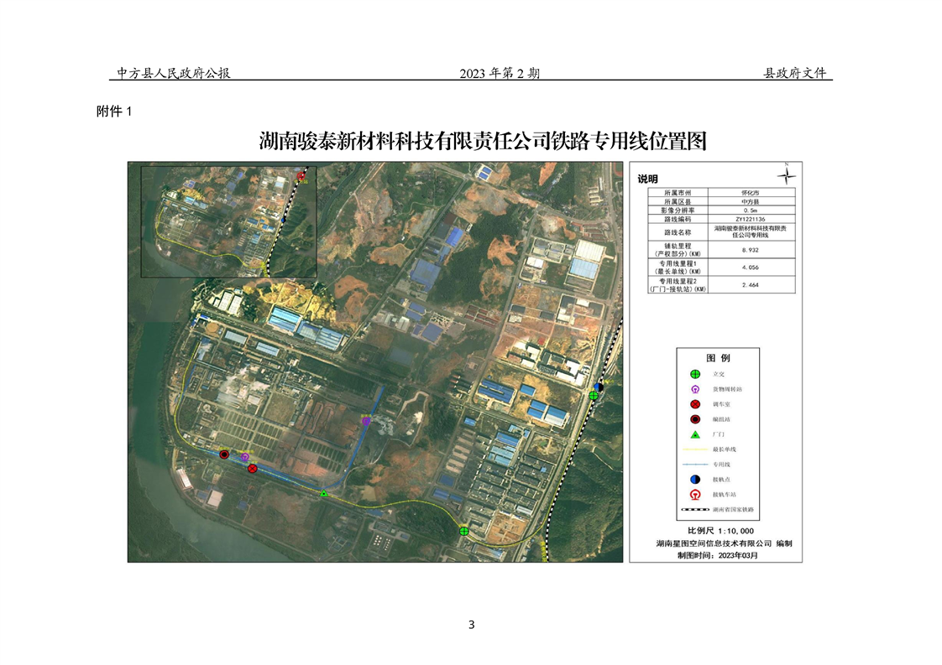The width and height of the screenshot is (942, 665).
Task: Click the table cell 所属区县
Action: click(678, 201)
